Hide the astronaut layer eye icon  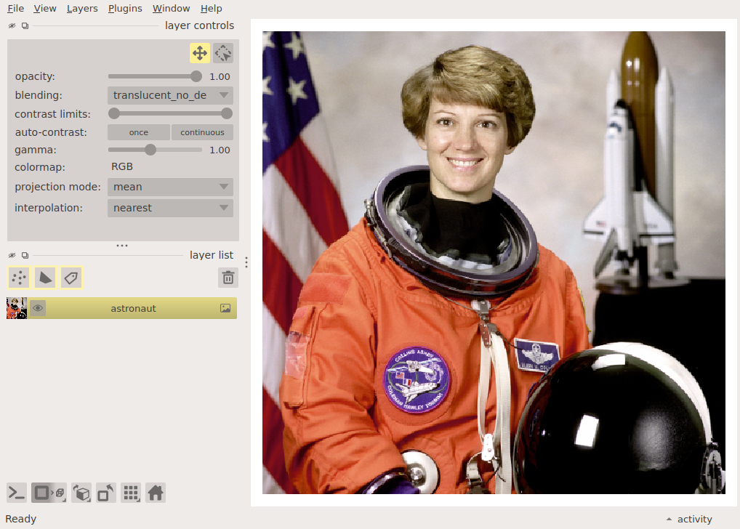click(x=38, y=308)
